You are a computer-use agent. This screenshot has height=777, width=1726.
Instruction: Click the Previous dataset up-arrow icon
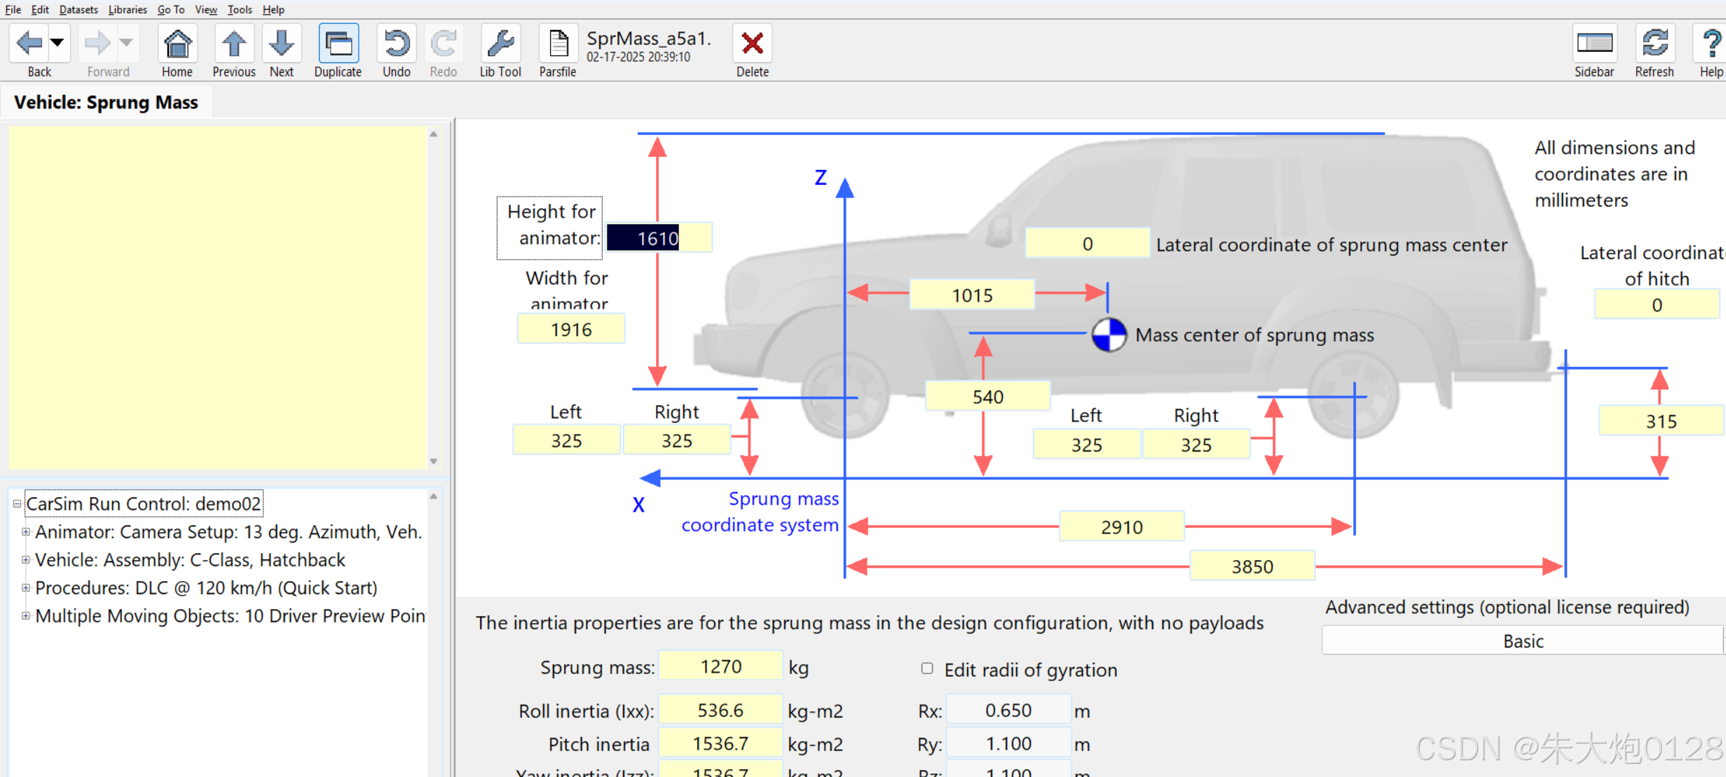[x=234, y=43]
